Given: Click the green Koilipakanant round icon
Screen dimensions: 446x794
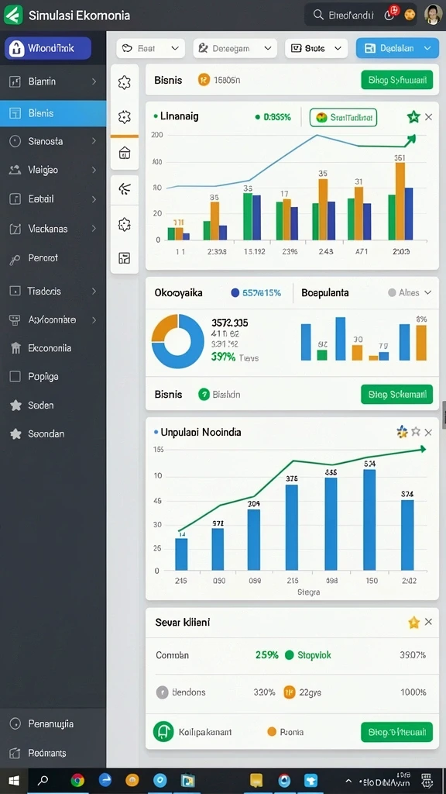Looking at the screenshot, I should (163, 732).
